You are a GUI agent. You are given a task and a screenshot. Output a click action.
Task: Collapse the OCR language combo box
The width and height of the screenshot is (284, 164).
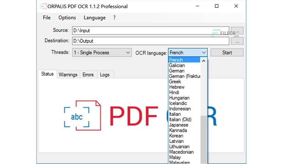coord(188,53)
